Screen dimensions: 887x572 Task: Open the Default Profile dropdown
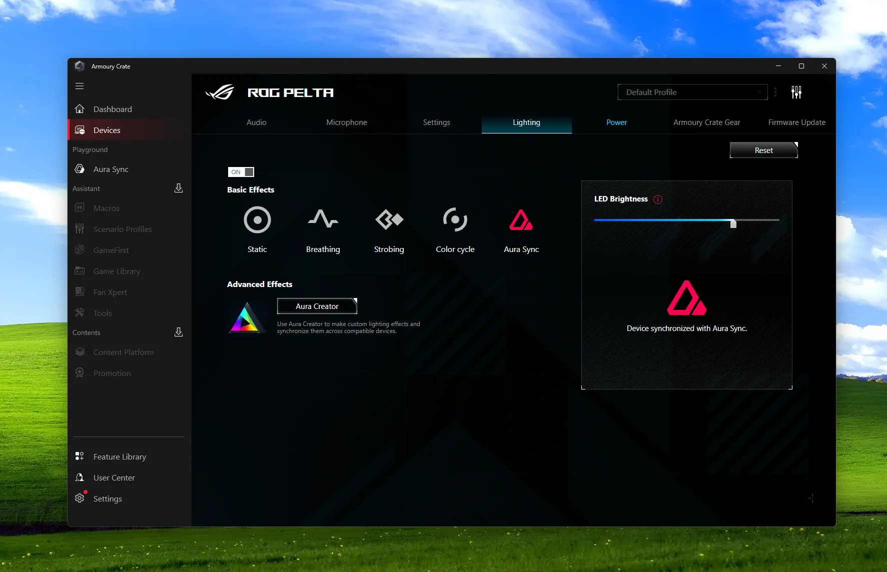coord(692,92)
